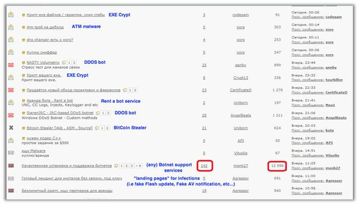Click the red envelope icon beside 'NASTY Volumetric'
Viewport: 359px width, 205px height.
(x=11, y=65)
